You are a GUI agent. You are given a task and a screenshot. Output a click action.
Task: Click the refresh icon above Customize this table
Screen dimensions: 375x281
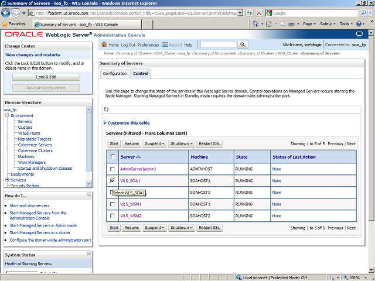coord(106,109)
